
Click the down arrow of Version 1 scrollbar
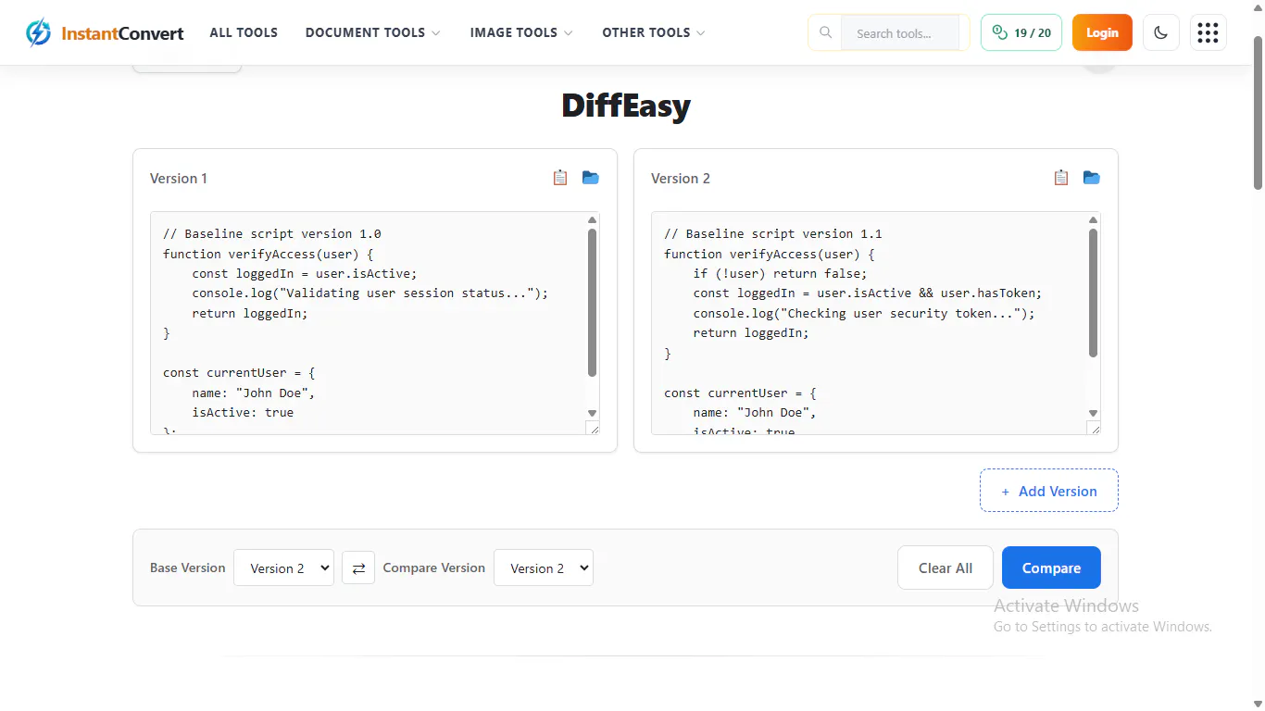click(593, 413)
